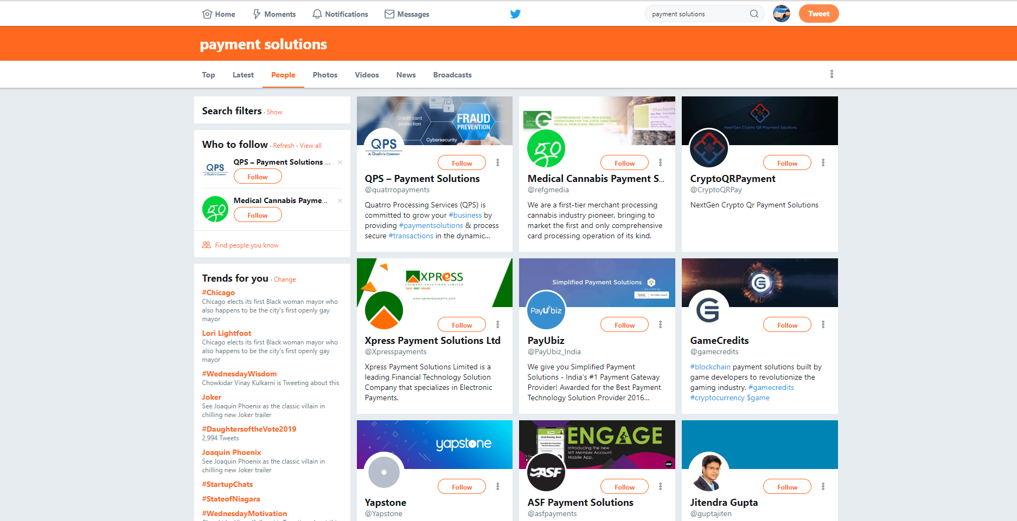Open Jitendra Gupta profile photo

pyautogui.click(x=709, y=472)
